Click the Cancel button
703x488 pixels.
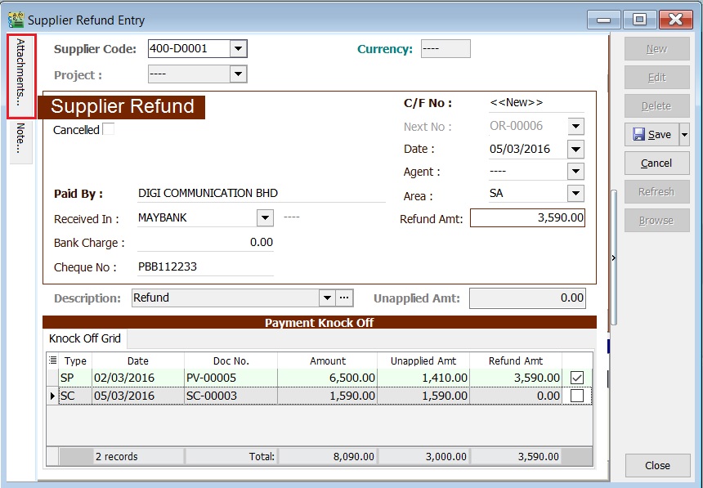point(656,163)
